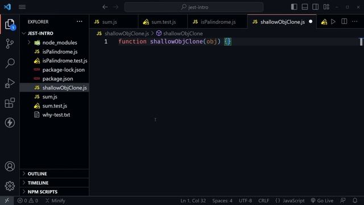364x205 pixels.
Task: Switch to the sum.js editor tab
Action: pyautogui.click(x=114, y=22)
